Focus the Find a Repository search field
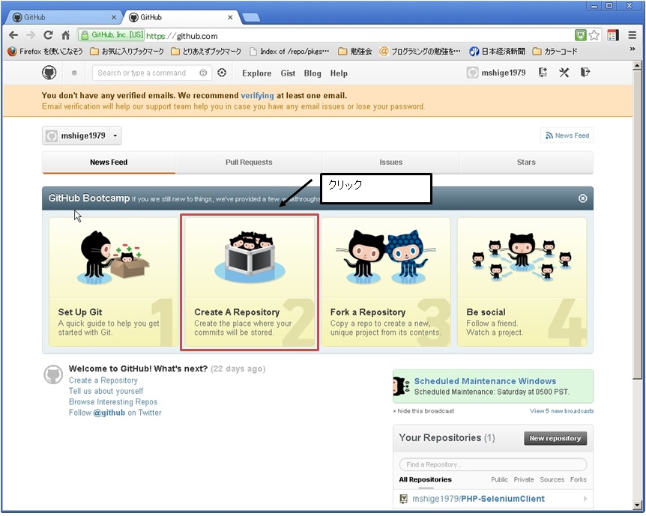 click(x=492, y=464)
